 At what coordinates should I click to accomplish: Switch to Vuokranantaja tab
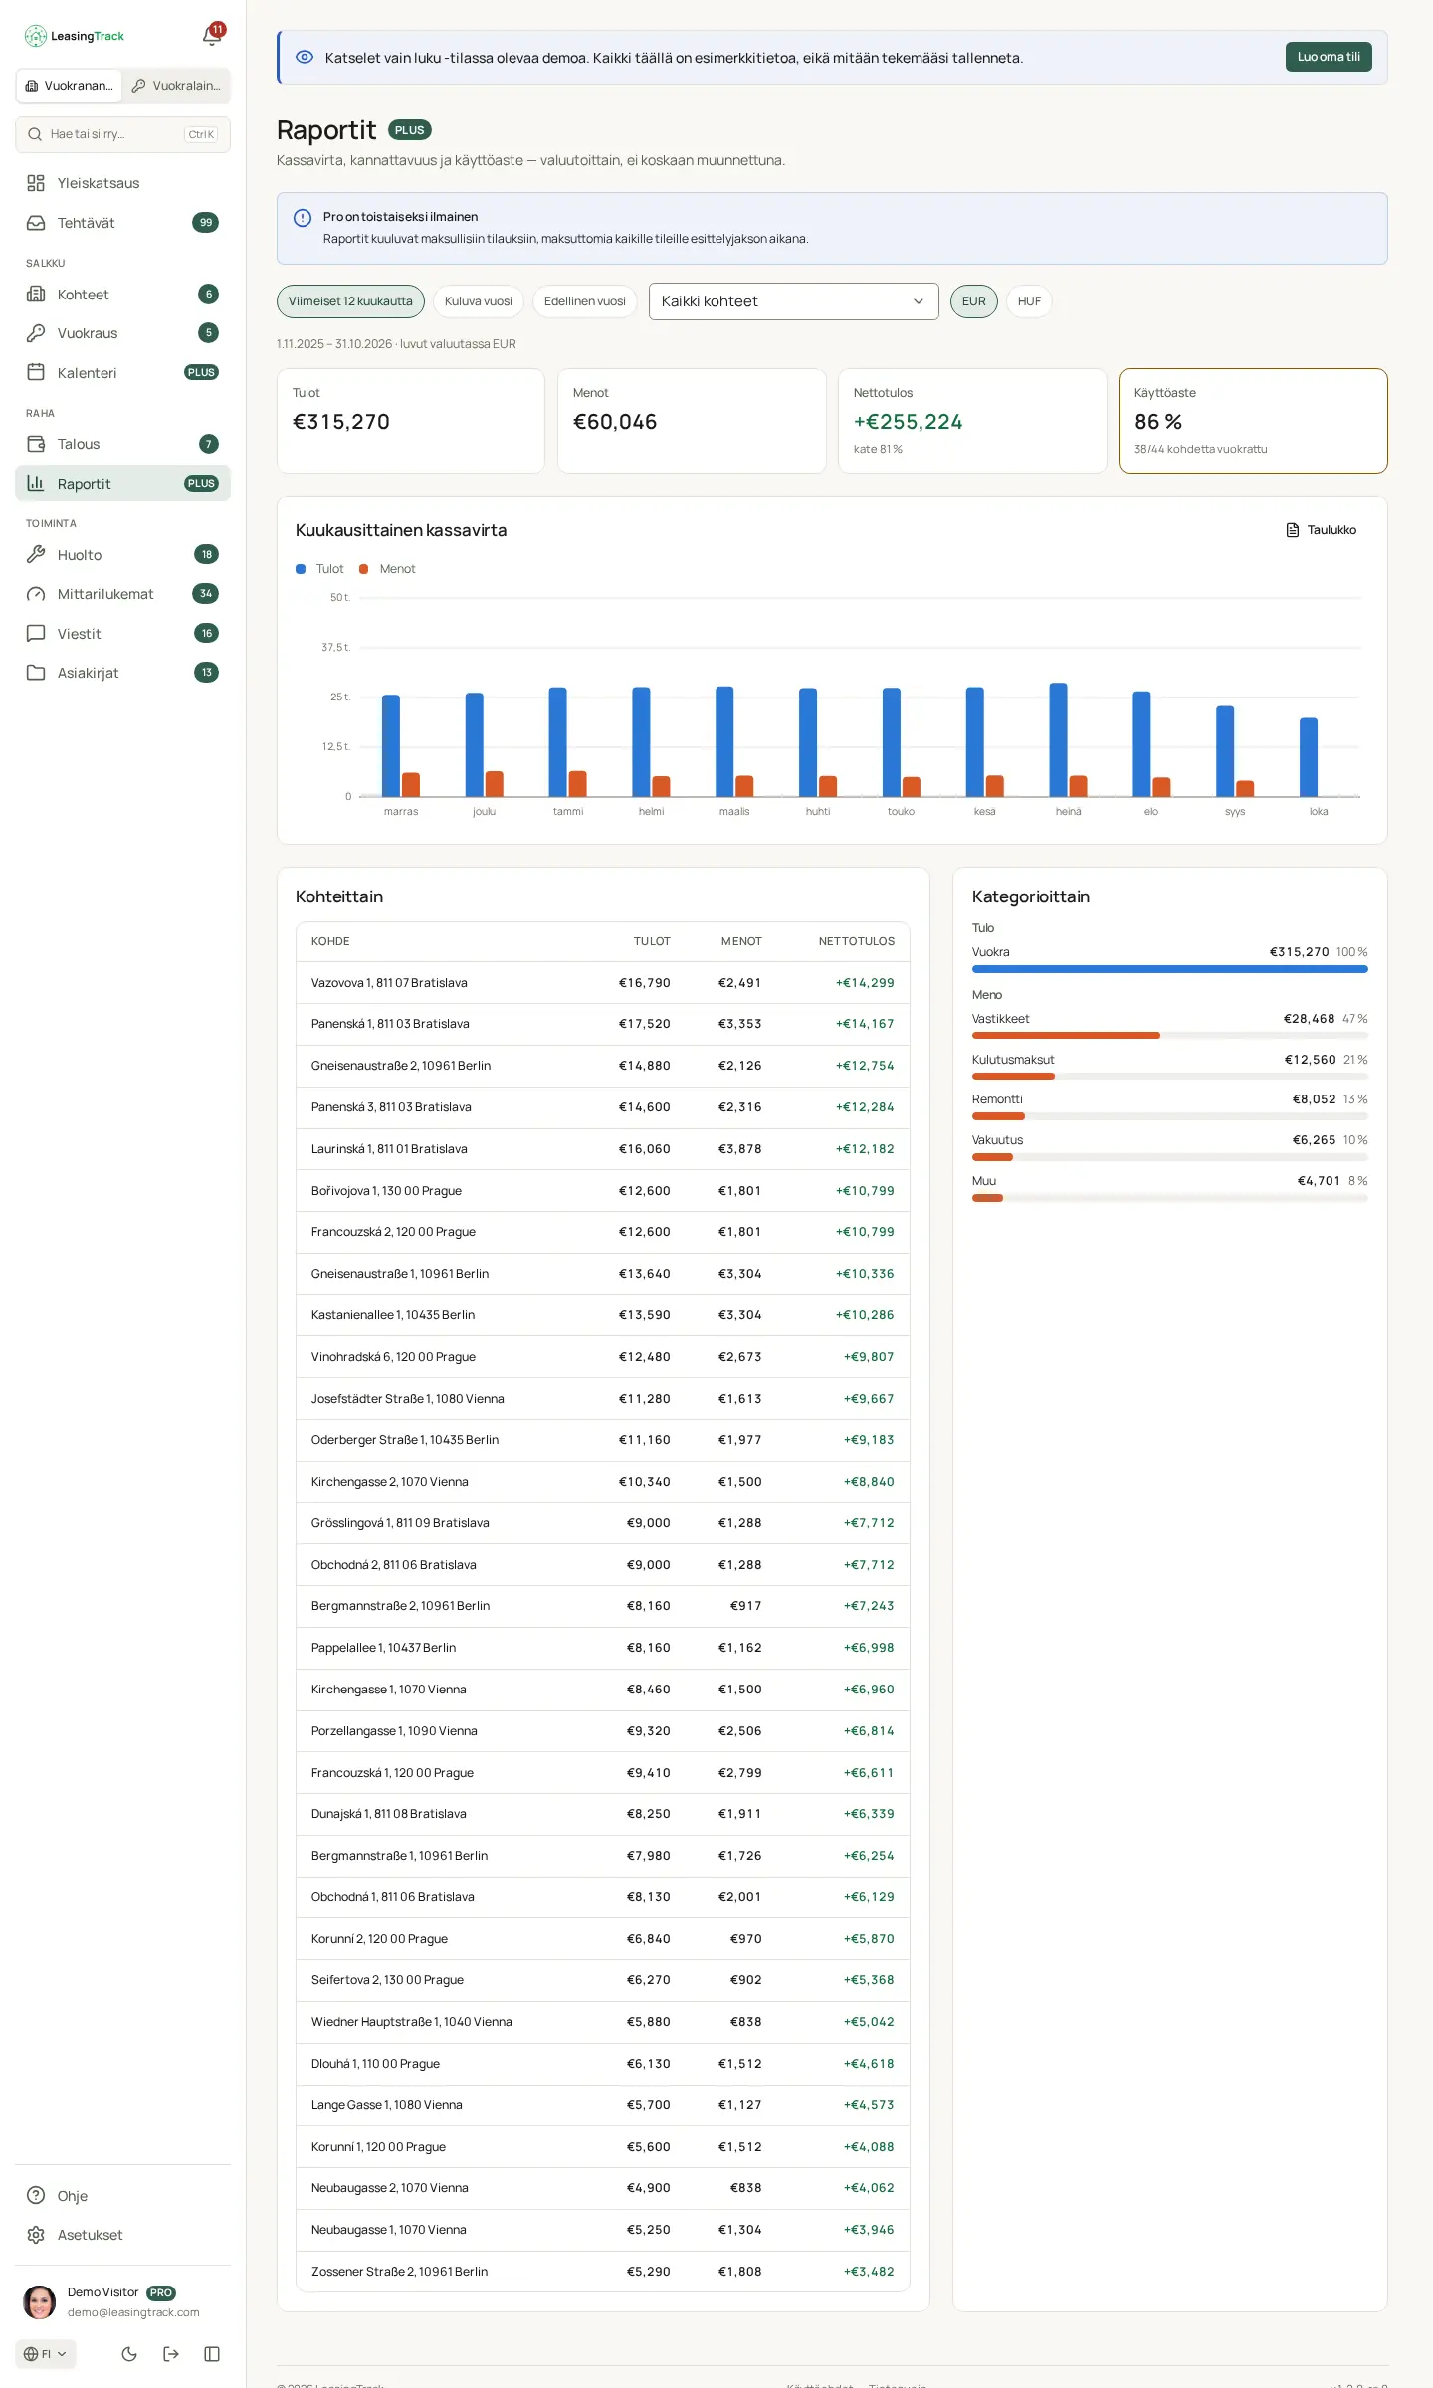point(70,86)
